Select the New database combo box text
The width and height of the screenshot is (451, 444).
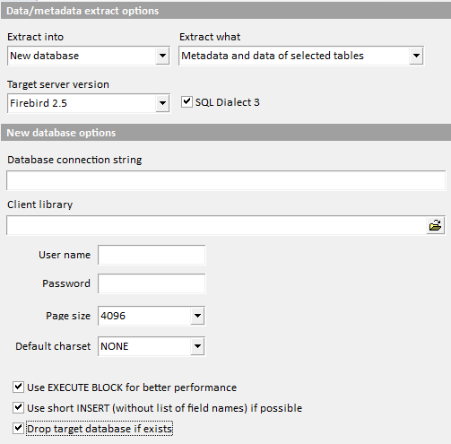point(45,56)
